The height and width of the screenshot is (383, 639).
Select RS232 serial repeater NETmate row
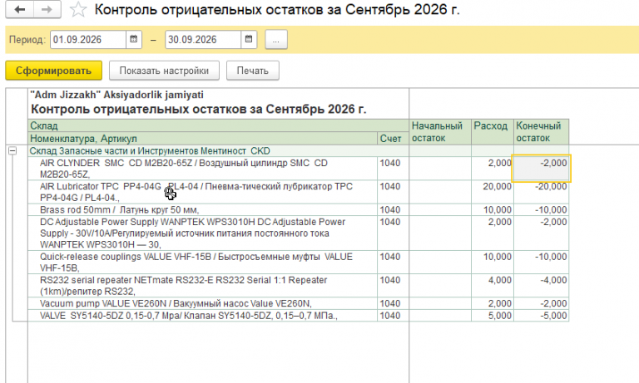coord(202,285)
